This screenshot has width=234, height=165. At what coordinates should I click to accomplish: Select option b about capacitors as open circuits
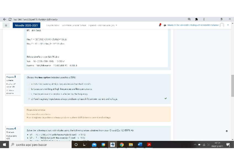click(x=29, y=89)
